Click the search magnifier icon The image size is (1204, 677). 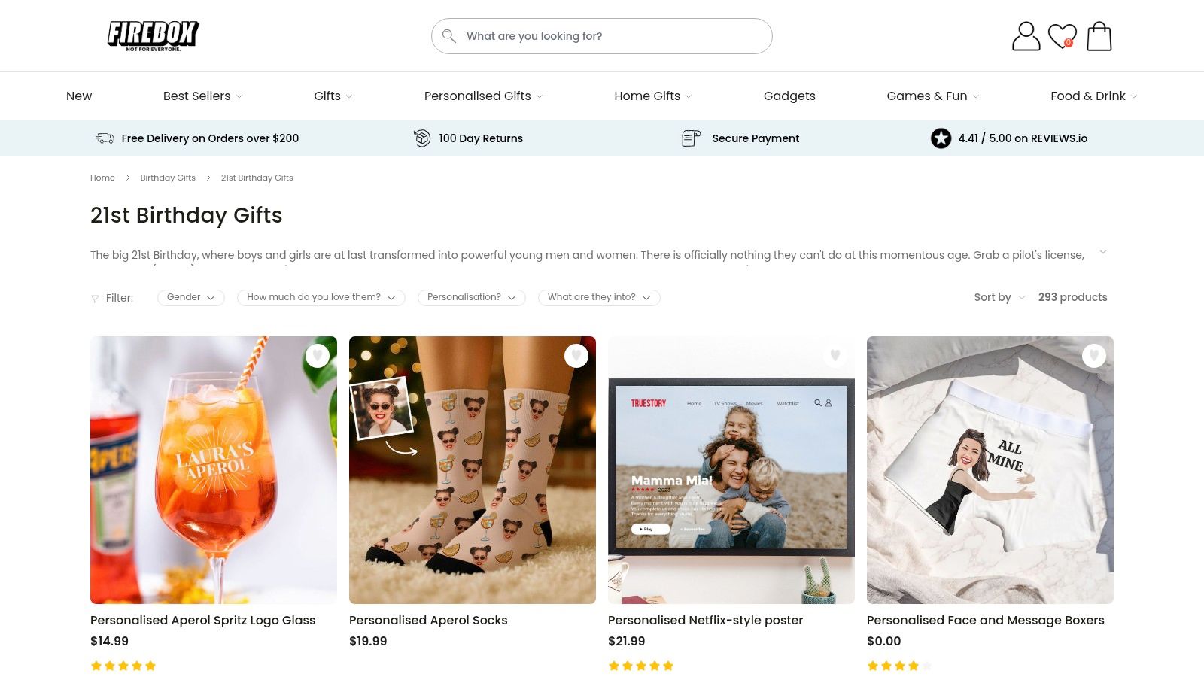click(x=449, y=36)
